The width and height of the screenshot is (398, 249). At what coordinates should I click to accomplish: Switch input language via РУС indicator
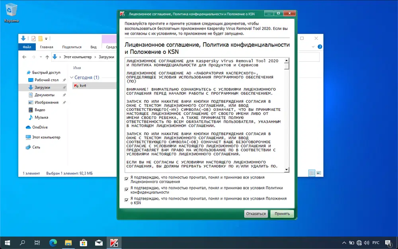376,243
